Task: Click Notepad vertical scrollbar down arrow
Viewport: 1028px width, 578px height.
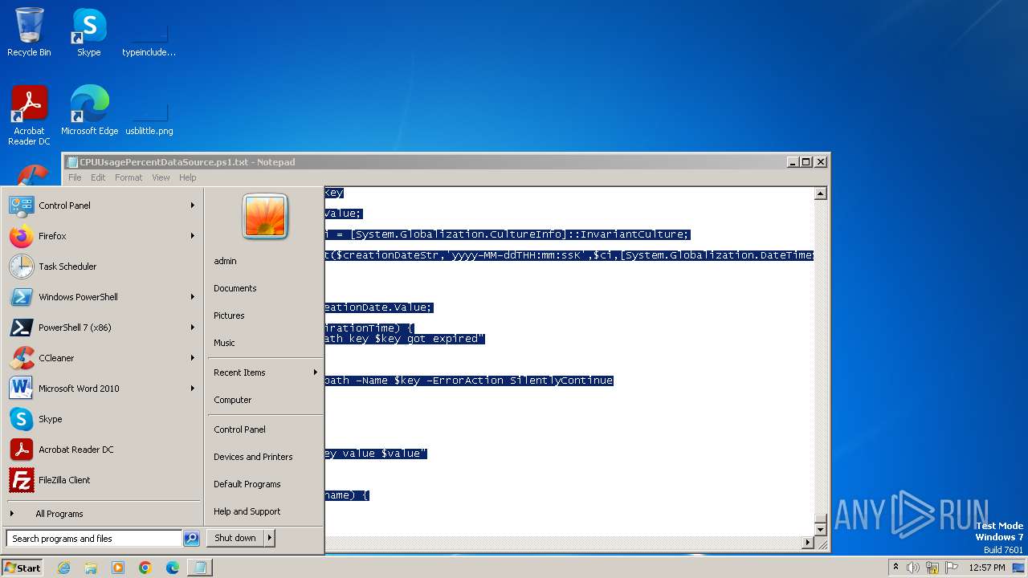Action: (x=820, y=529)
